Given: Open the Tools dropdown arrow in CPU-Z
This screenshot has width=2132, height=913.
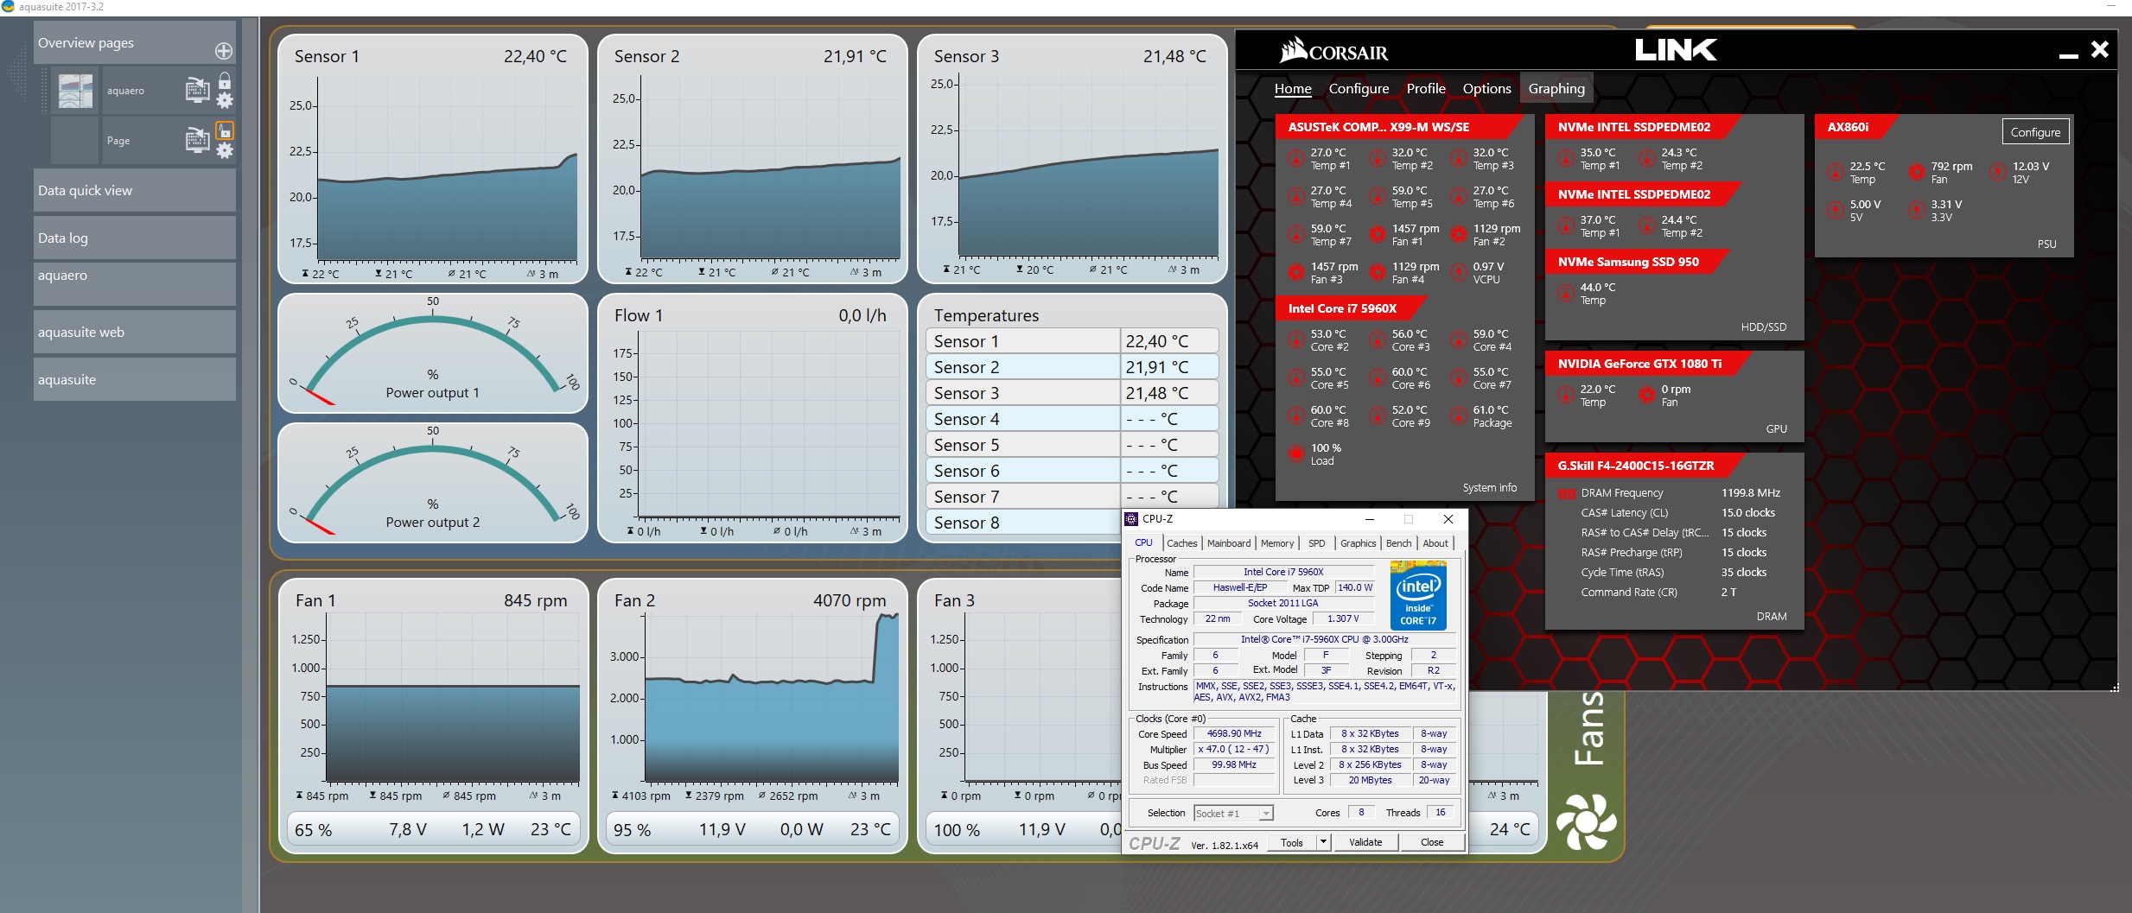Looking at the screenshot, I should pos(1323,842).
